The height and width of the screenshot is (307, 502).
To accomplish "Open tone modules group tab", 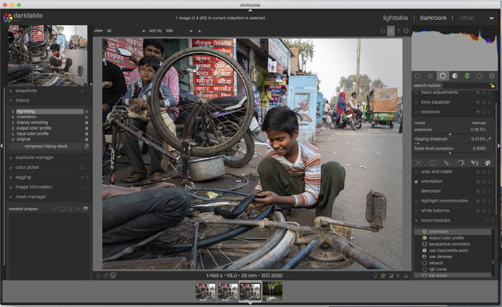I will (455, 76).
